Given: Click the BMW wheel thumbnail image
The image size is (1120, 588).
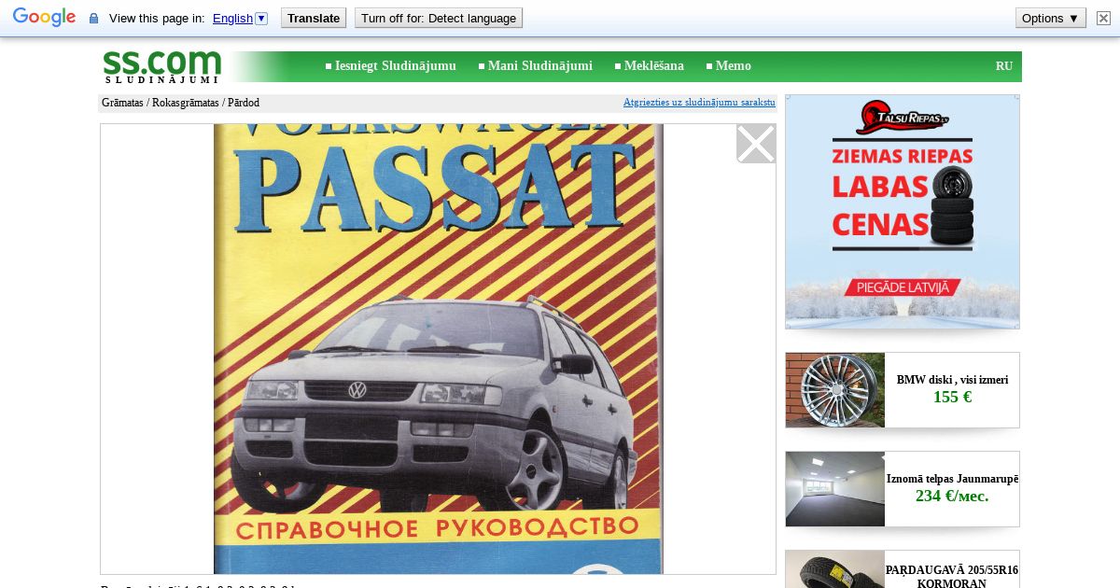Looking at the screenshot, I should point(835,390).
